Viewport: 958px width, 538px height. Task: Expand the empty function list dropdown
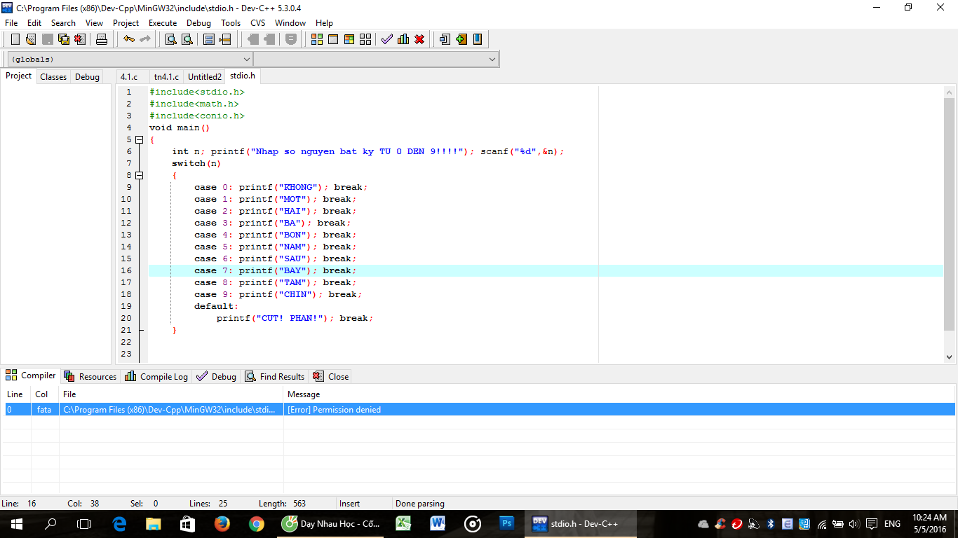coord(492,60)
